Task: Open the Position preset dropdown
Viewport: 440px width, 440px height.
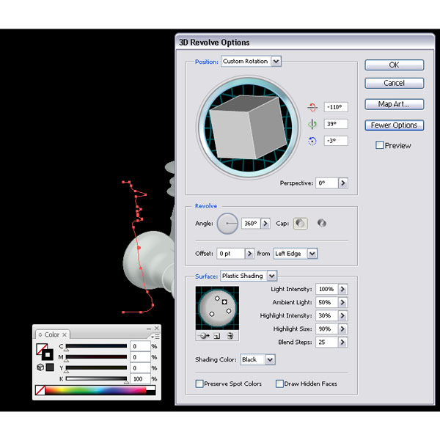Action: tap(276, 61)
